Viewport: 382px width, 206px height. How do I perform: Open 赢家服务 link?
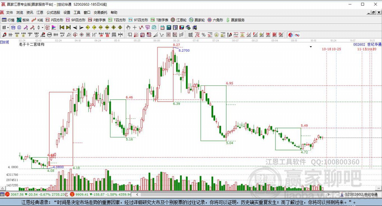235,20
